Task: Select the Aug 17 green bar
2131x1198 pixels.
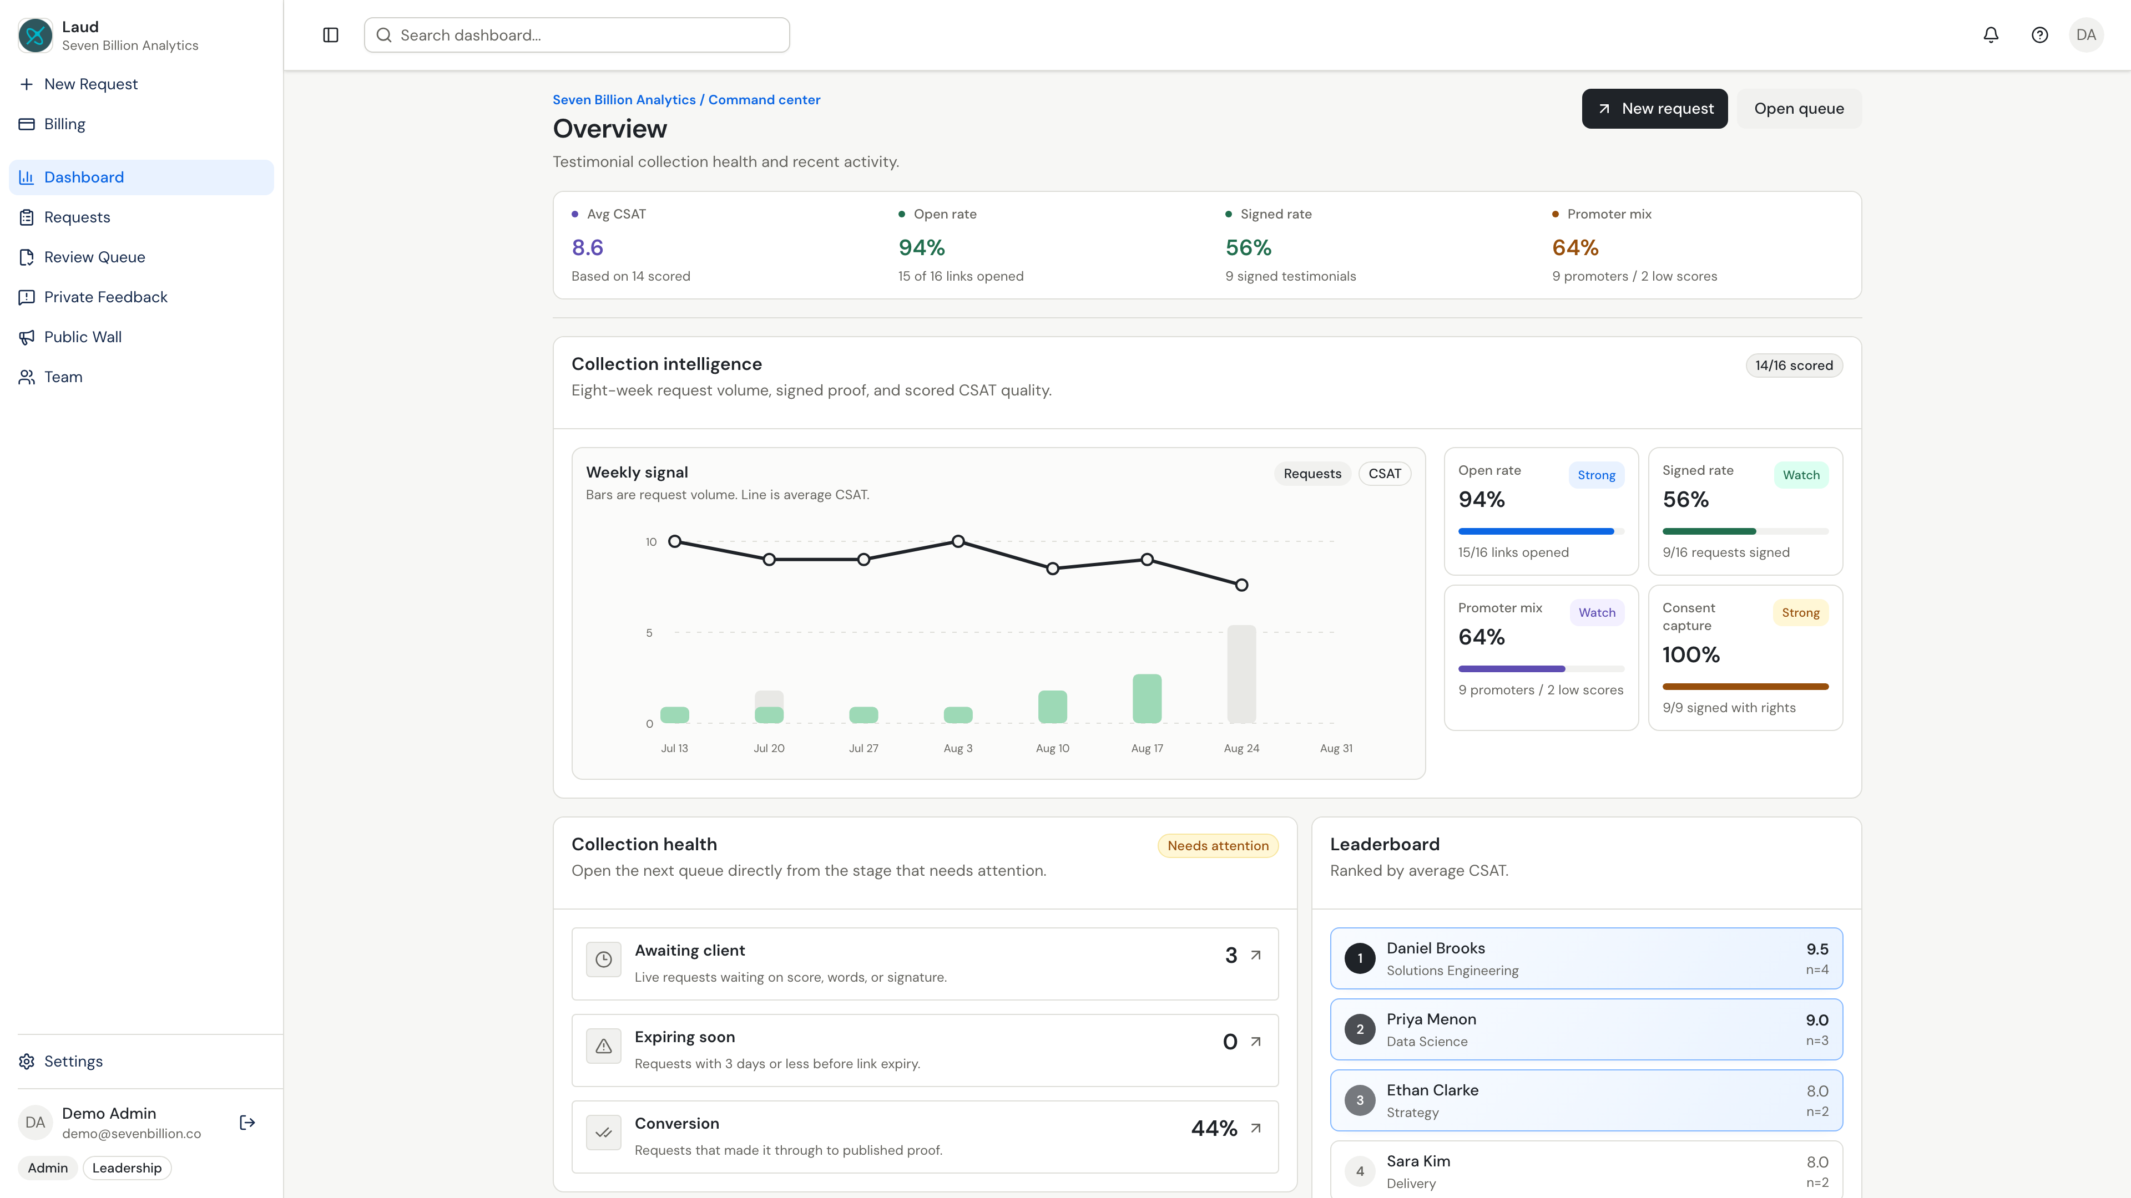Action: (x=1147, y=699)
